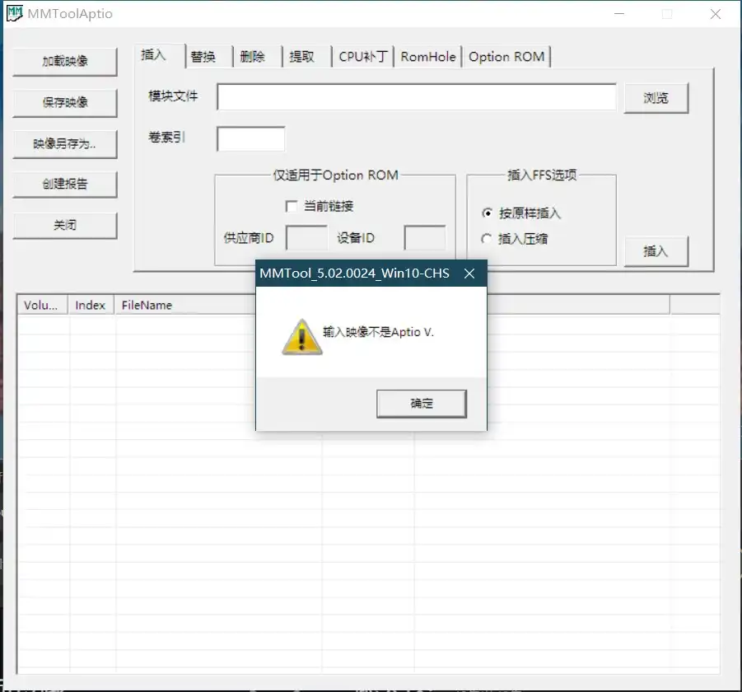Choose 映像另存为 to save image as
The image size is (742, 692).
click(65, 143)
